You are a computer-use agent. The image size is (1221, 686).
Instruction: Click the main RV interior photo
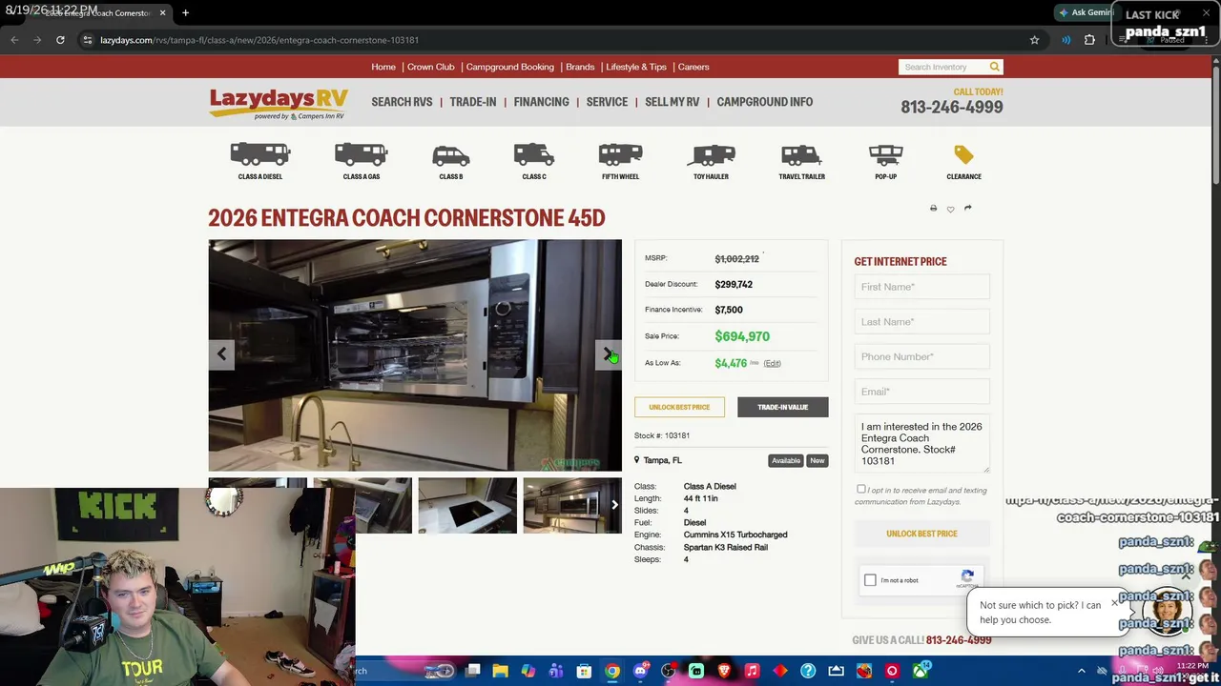coord(415,354)
